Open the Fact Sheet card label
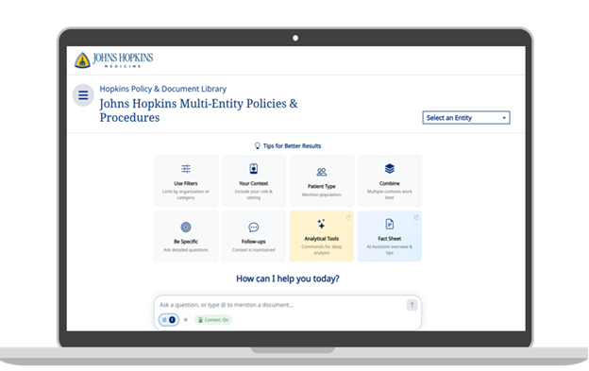This screenshot has height=371, width=589. pos(390,239)
